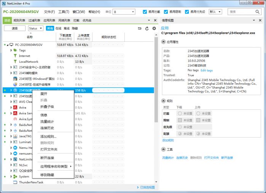The width and height of the screenshot is (266, 193).
Task: Click the Nemu He blue icon
Action: coord(15,148)
